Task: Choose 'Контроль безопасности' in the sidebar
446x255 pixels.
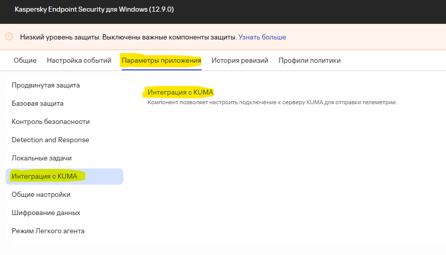Action: pyautogui.click(x=64, y=122)
